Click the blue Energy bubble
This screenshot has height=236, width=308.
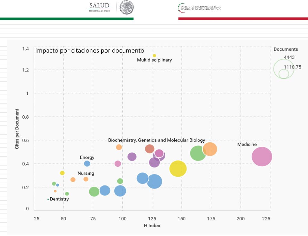click(87, 163)
